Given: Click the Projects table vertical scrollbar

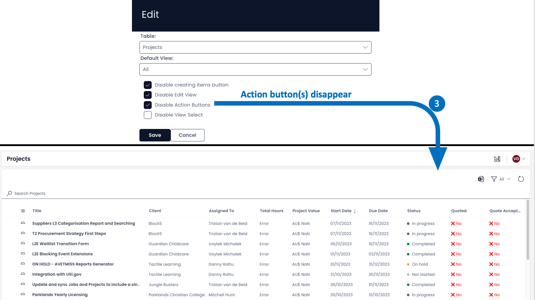Looking at the screenshot, I should 528,230.
